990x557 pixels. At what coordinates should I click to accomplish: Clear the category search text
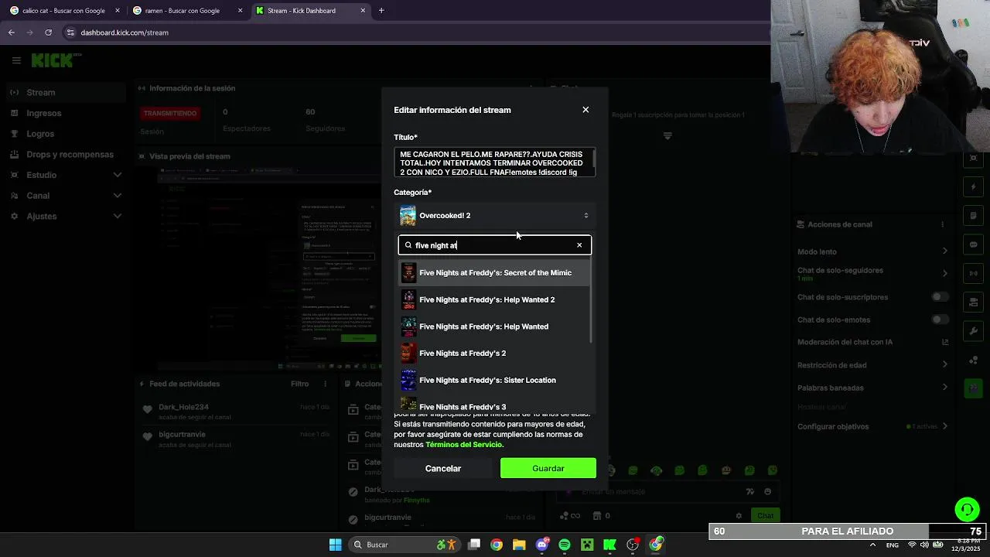[579, 245]
